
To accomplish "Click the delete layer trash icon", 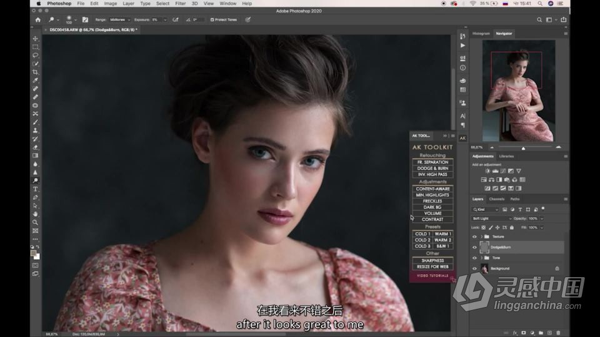I will pyautogui.click(x=558, y=333).
